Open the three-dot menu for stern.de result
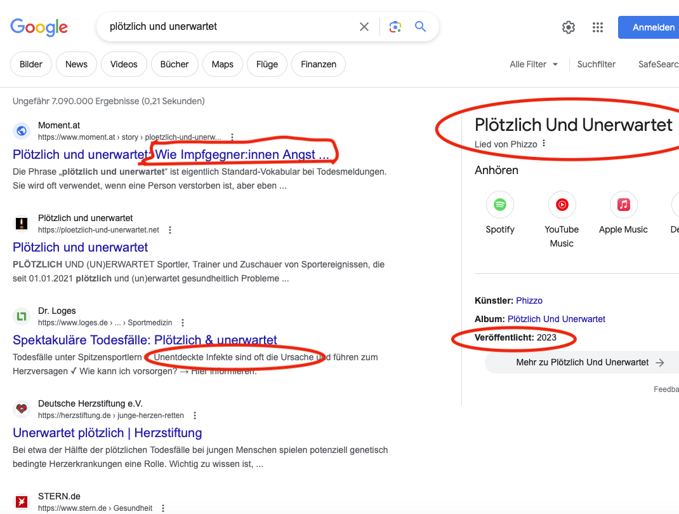Viewport: 679px width, 514px height. (163, 508)
